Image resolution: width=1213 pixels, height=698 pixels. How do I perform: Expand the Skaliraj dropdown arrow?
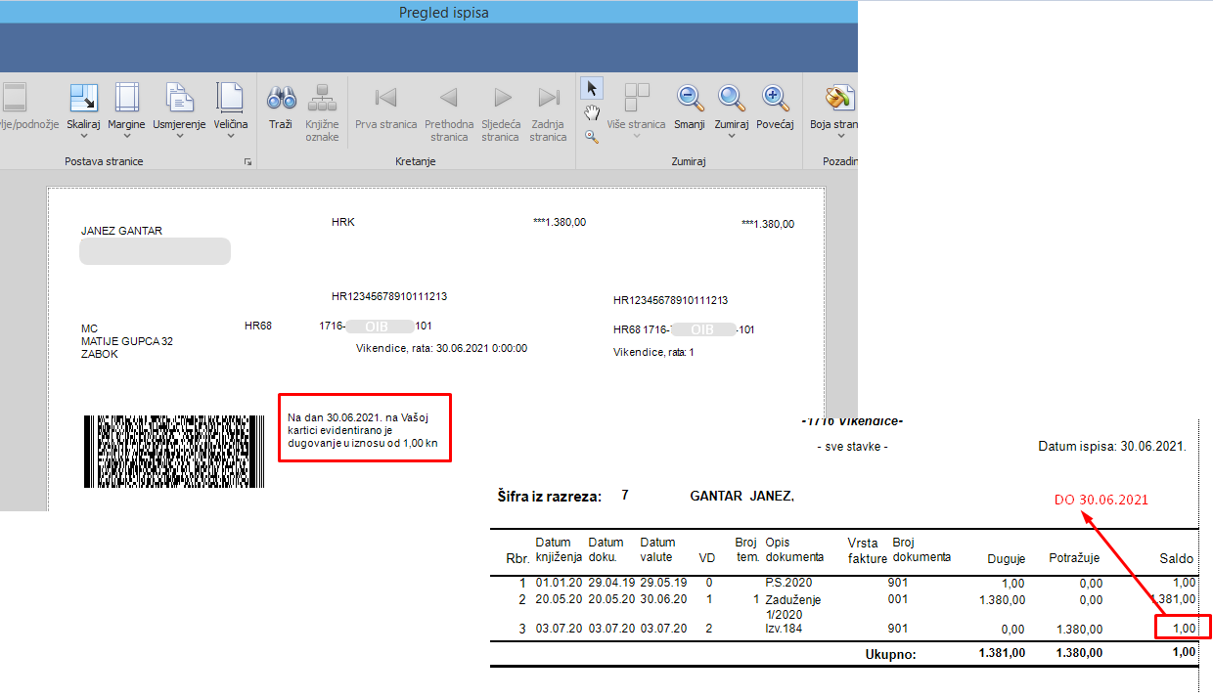(83, 137)
